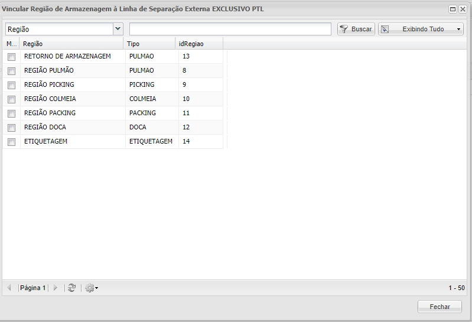This screenshot has height=322, width=472.
Task: Go to next page arrow
Action: pyautogui.click(x=56, y=288)
